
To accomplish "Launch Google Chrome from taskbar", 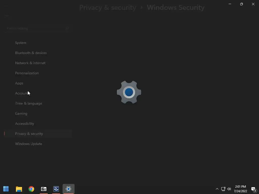I will click(x=31, y=189).
